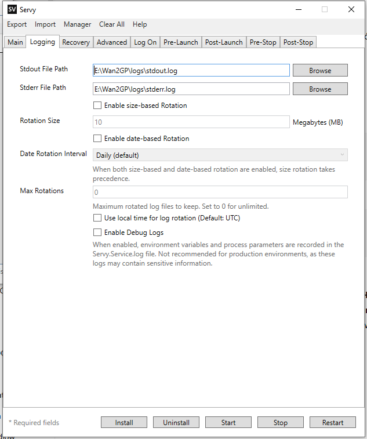Open the Date Rotation Interval dropdown
Screen dimensions: 367x439
(x=220, y=155)
